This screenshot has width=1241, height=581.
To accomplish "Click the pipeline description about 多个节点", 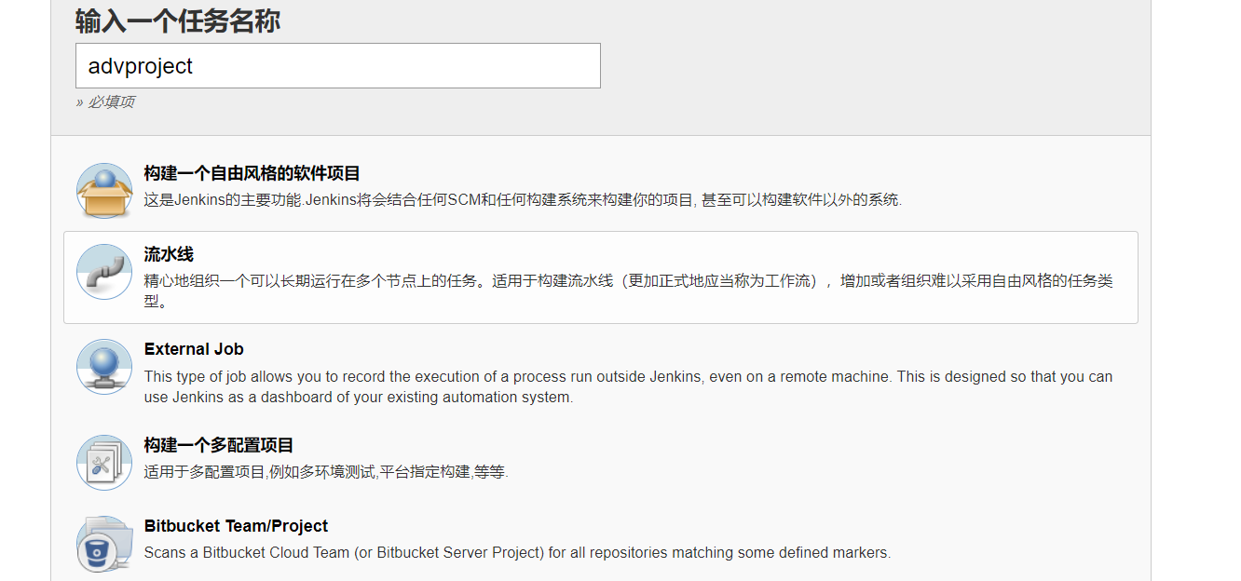I will coord(629,290).
